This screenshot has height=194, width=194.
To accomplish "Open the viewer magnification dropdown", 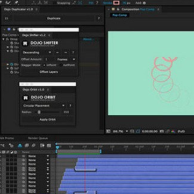I will pos(120,131).
